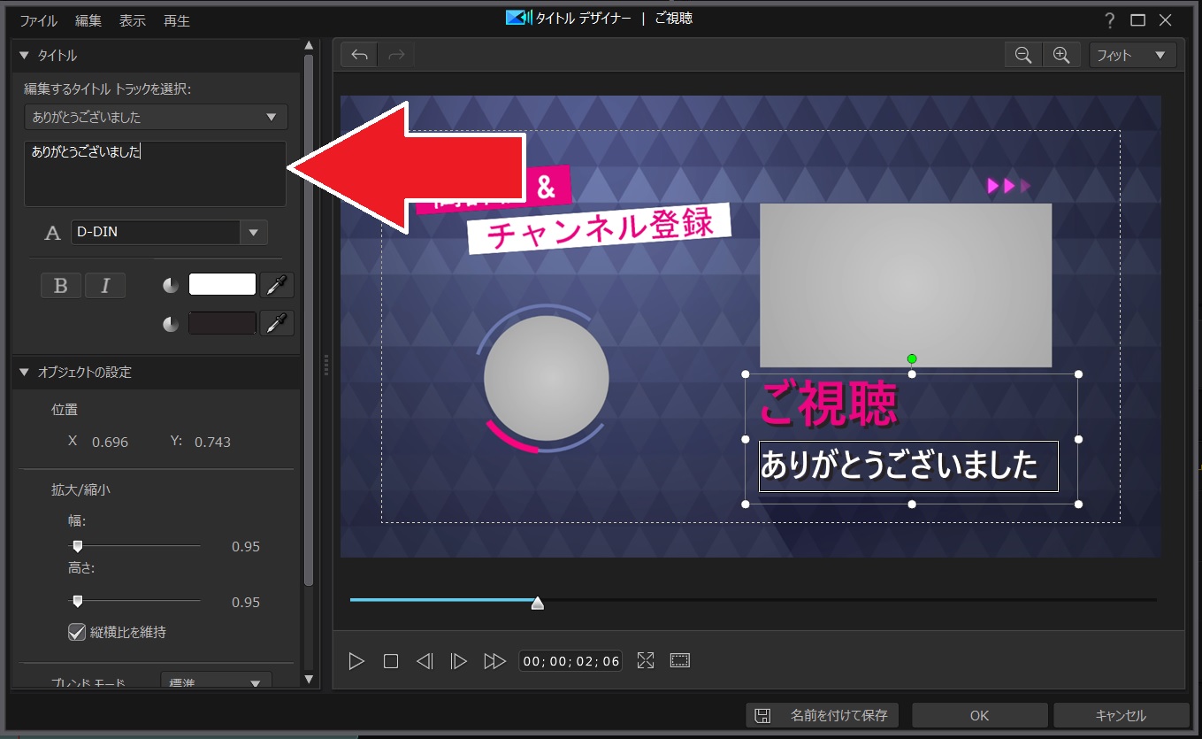Open the dark color swatch
The height and width of the screenshot is (739, 1202).
[x=222, y=323]
